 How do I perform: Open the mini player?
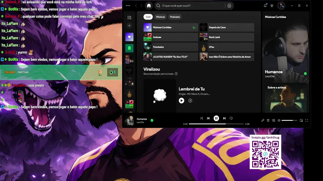301,120
